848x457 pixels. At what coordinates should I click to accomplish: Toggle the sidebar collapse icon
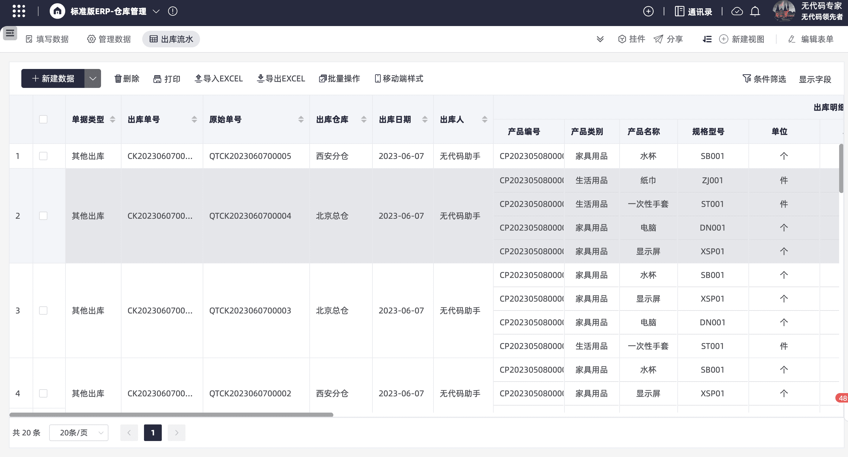[x=10, y=33]
